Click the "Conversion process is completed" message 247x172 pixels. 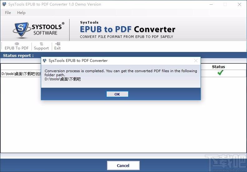pos(121,73)
